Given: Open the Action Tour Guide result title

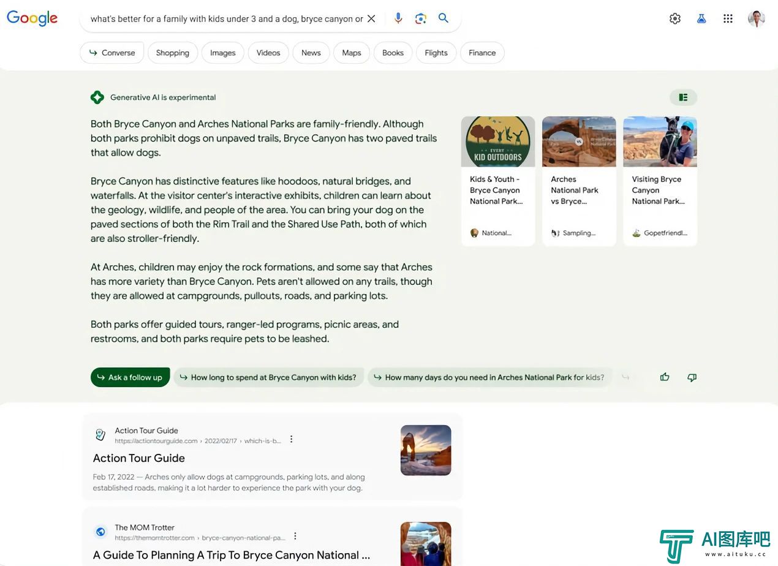Looking at the screenshot, I should click(139, 458).
